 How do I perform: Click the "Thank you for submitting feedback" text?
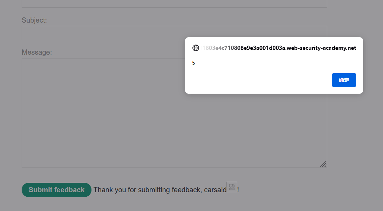(147, 190)
